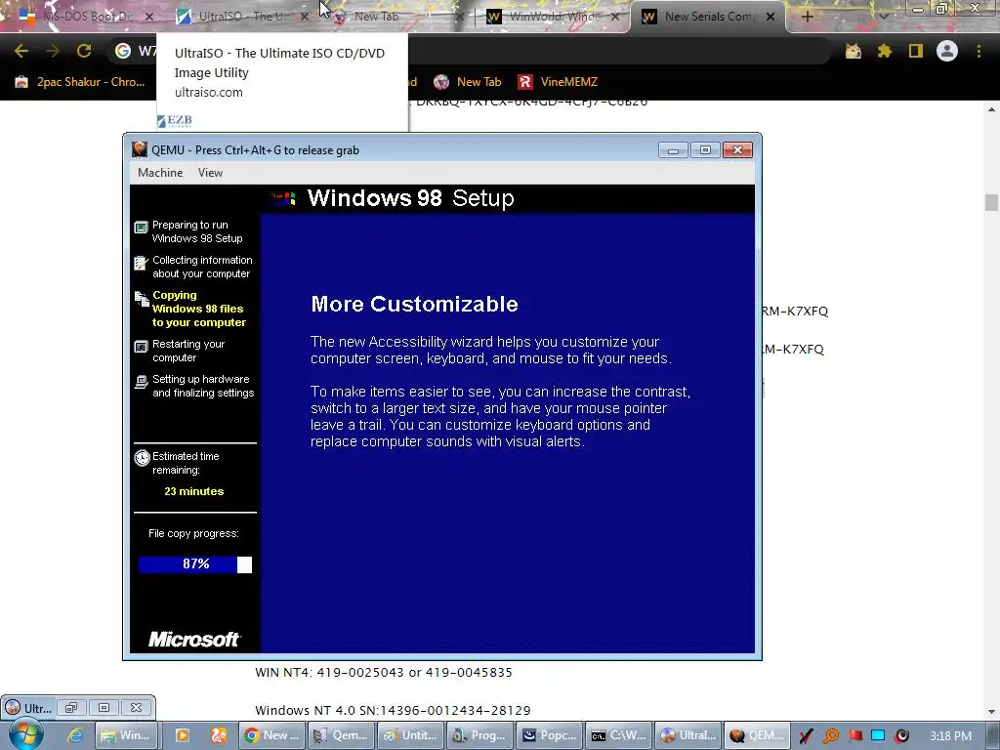Open the Qem... taskbar button
This screenshot has height=750, width=1000.
pos(342,735)
